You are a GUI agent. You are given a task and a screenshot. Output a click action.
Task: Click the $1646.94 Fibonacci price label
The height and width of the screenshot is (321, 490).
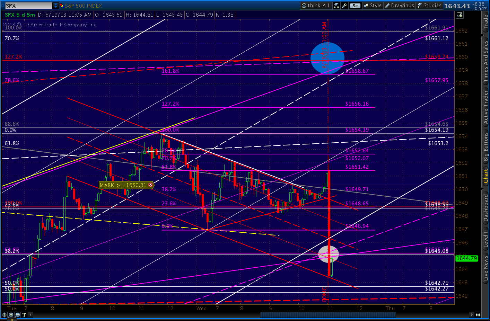pos(357,226)
